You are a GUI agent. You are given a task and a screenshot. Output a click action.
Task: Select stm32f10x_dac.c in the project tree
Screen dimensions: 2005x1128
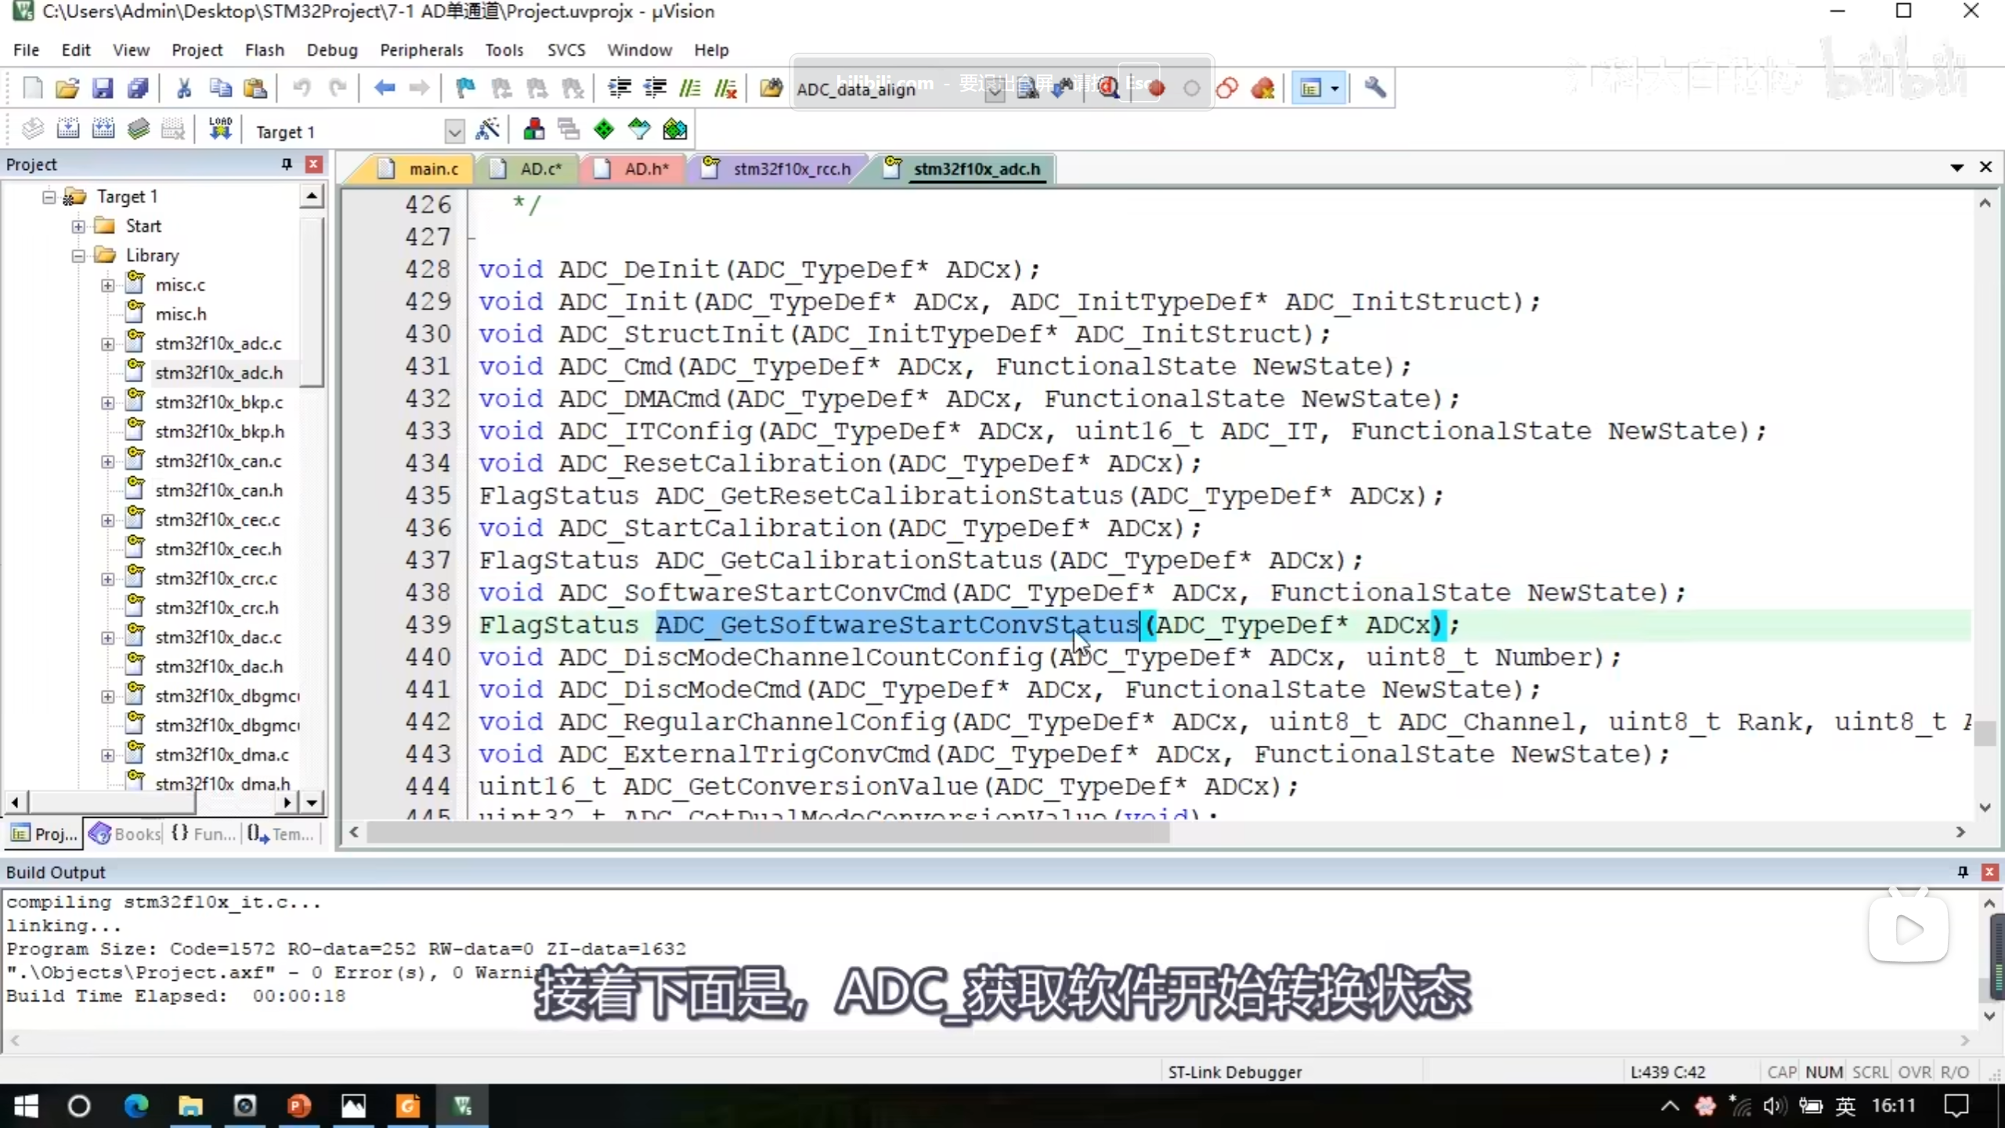click(219, 638)
